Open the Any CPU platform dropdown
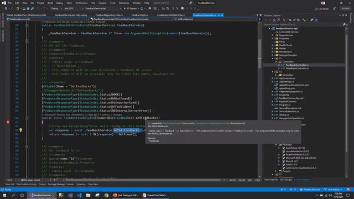Screen dimensions: 354x199 [73, 9]
